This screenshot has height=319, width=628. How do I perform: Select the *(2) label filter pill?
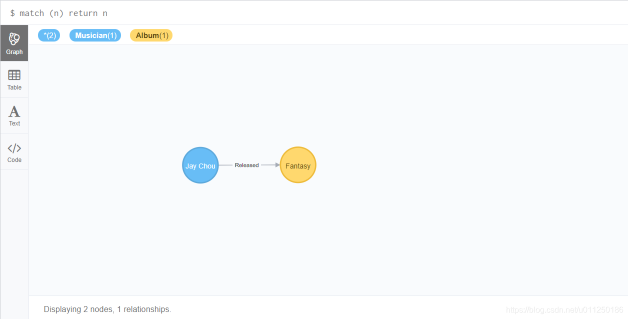click(49, 35)
